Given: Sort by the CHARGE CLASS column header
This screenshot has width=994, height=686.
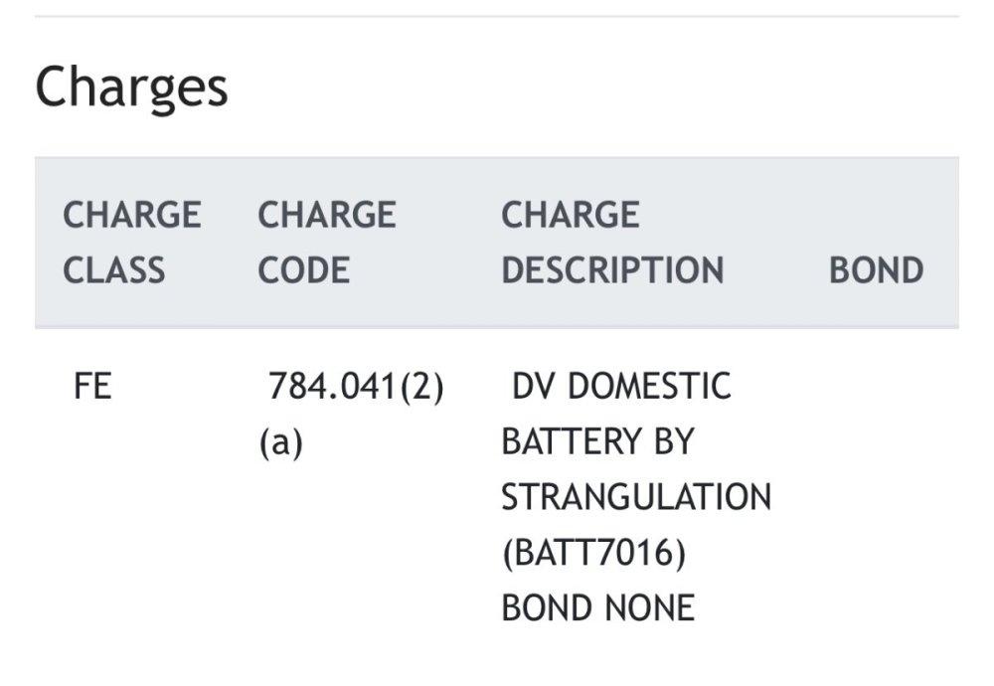Looking at the screenshot, I should click(131, 243).
